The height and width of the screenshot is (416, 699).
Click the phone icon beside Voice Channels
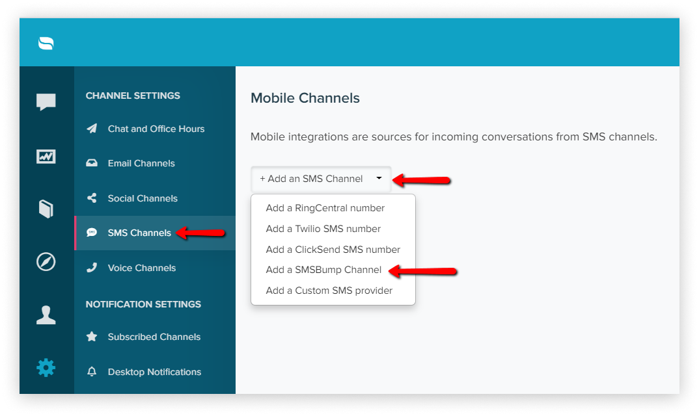point(92,268)
